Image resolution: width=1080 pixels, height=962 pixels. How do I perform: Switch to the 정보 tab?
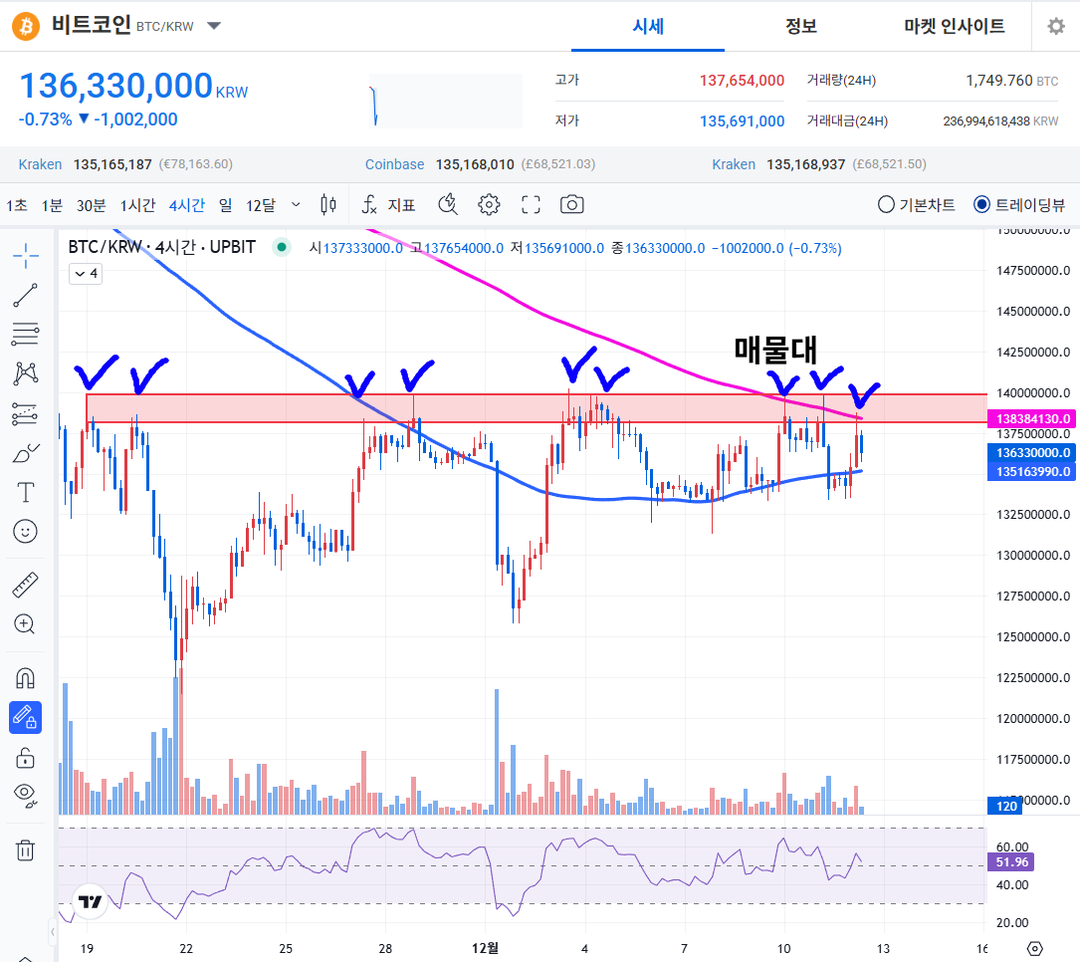pos(800,27)
